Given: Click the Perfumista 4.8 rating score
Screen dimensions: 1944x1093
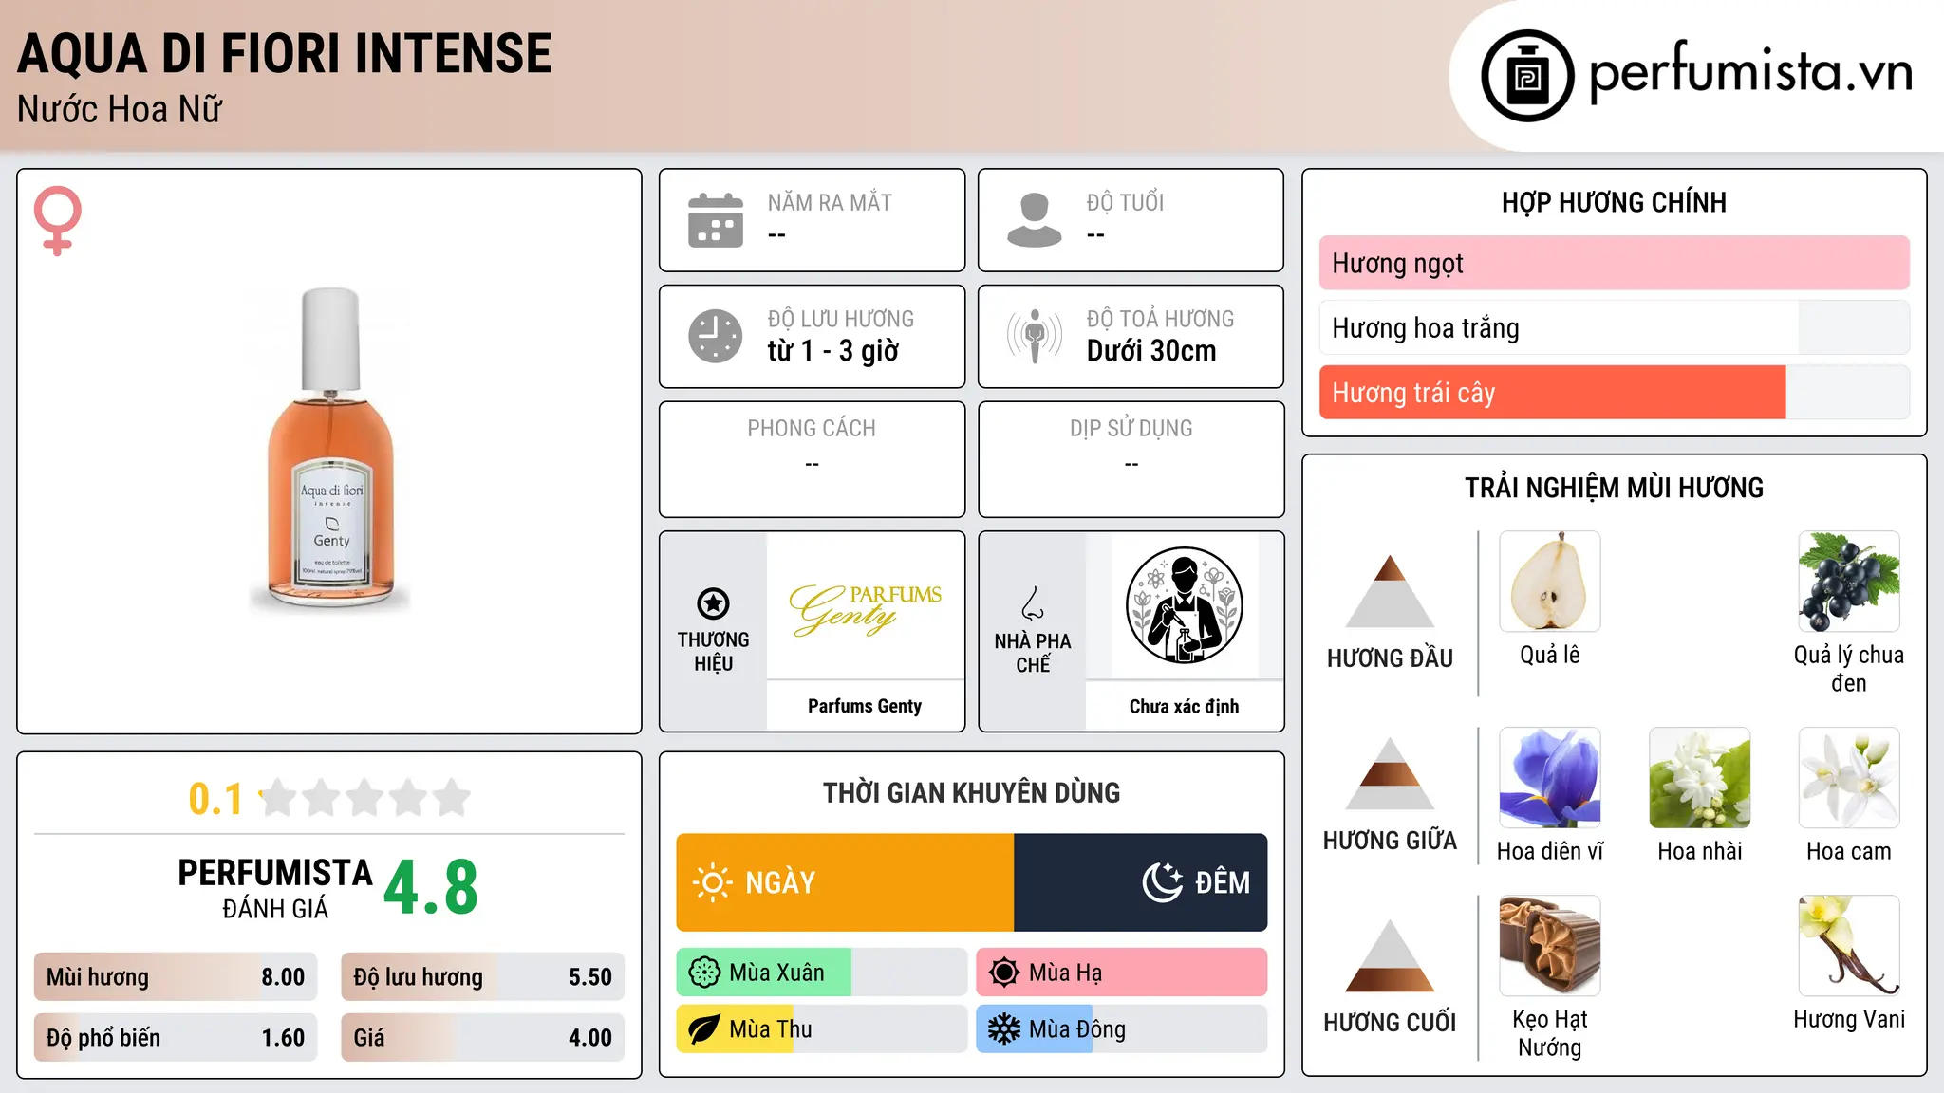Looking at the screenshot, I should point(431,888).
